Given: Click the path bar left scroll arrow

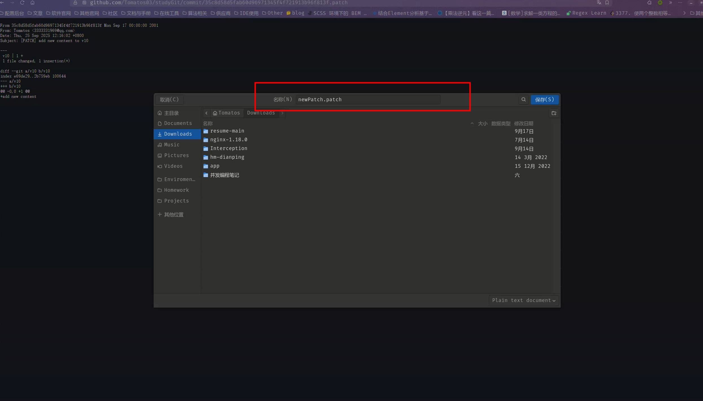Looking at the screenshot, I should point(206,113).
